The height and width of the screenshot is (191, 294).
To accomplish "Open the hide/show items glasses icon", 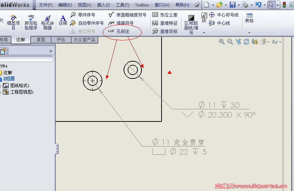I will pyautogui.click(x=275, y=42).
